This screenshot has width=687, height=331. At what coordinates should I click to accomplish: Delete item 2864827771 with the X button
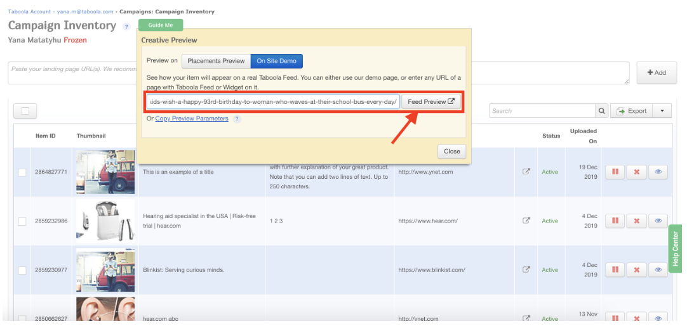click(637, 172)
